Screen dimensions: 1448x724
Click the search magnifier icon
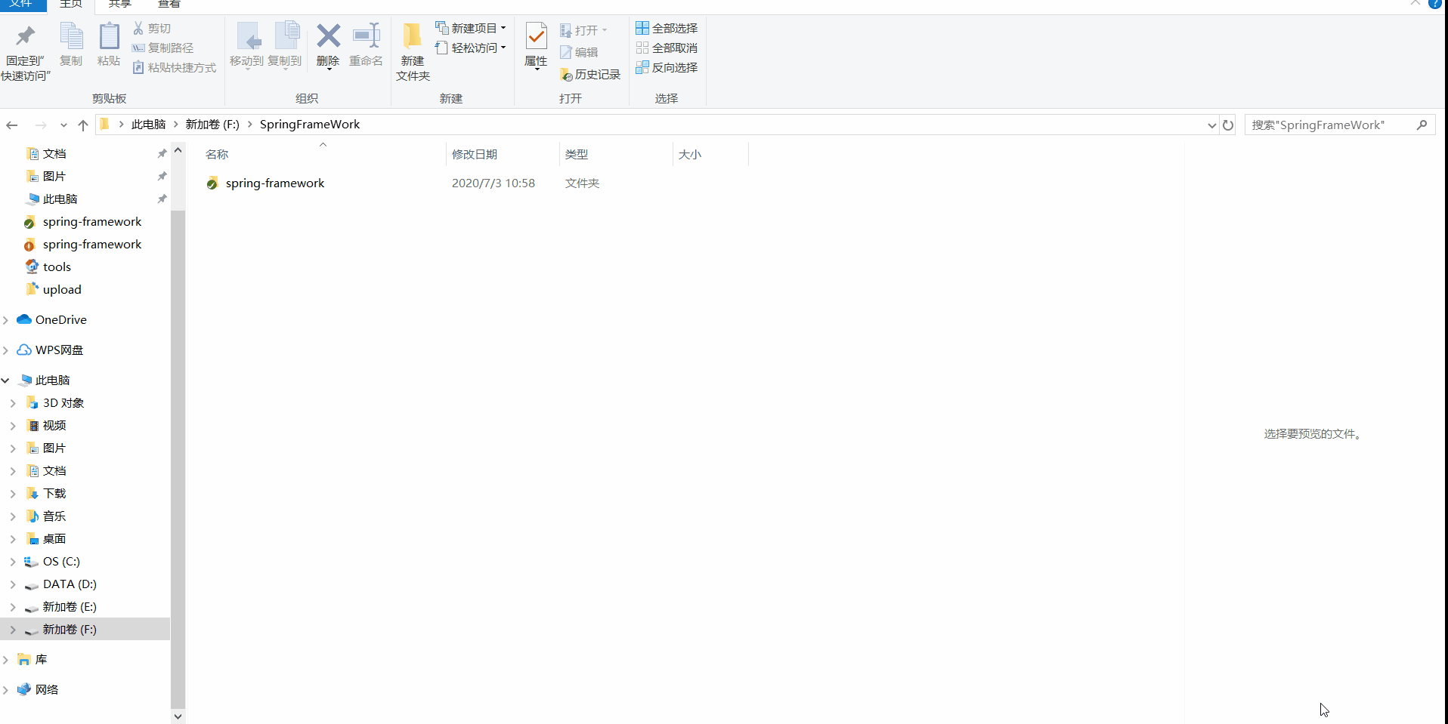pos(1422,125)
